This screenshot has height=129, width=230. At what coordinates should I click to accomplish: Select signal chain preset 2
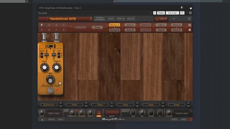coord(49,25)
